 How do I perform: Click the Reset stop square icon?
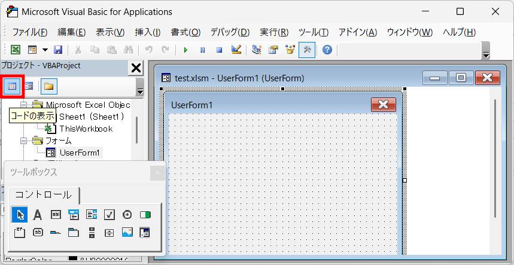pyautogui.click(x=219, y=50)
